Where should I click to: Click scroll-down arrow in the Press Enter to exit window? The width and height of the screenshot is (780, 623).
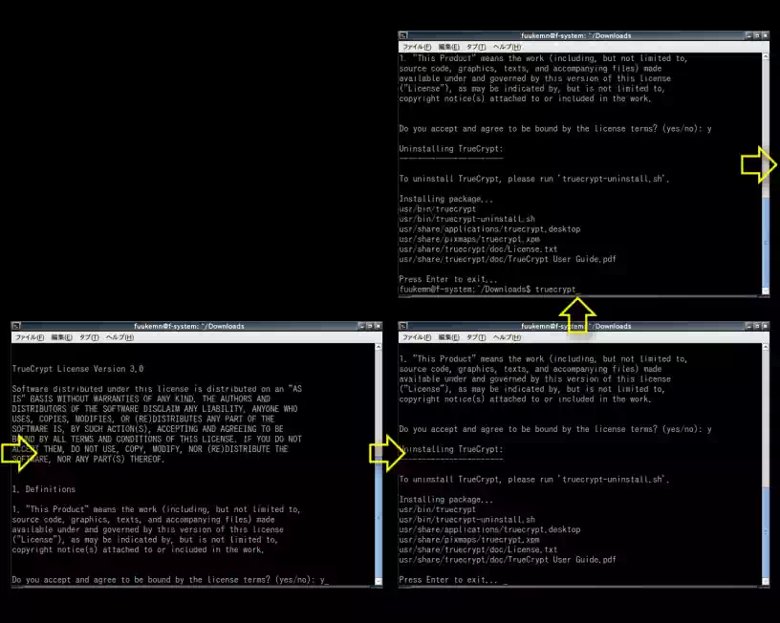[766, 581]
